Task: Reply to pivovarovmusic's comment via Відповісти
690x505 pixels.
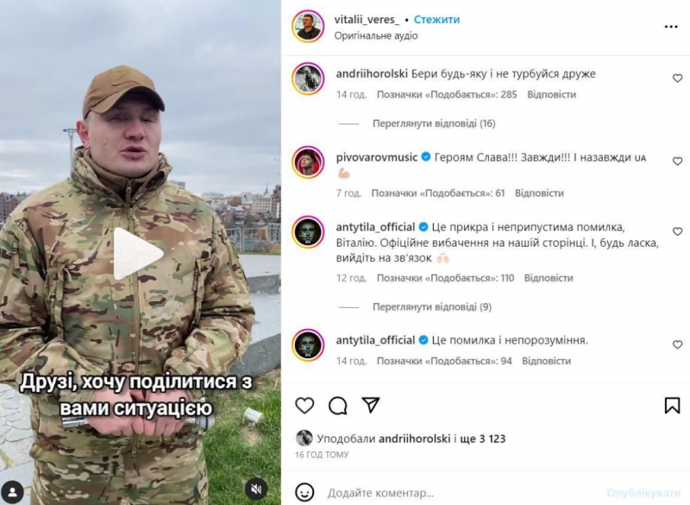Action: (539, 193)
